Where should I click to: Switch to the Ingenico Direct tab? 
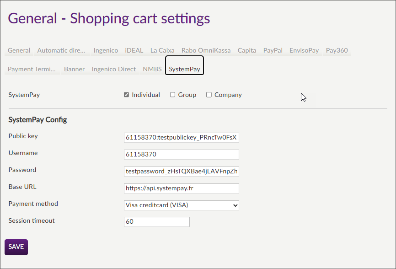(113, 69)
